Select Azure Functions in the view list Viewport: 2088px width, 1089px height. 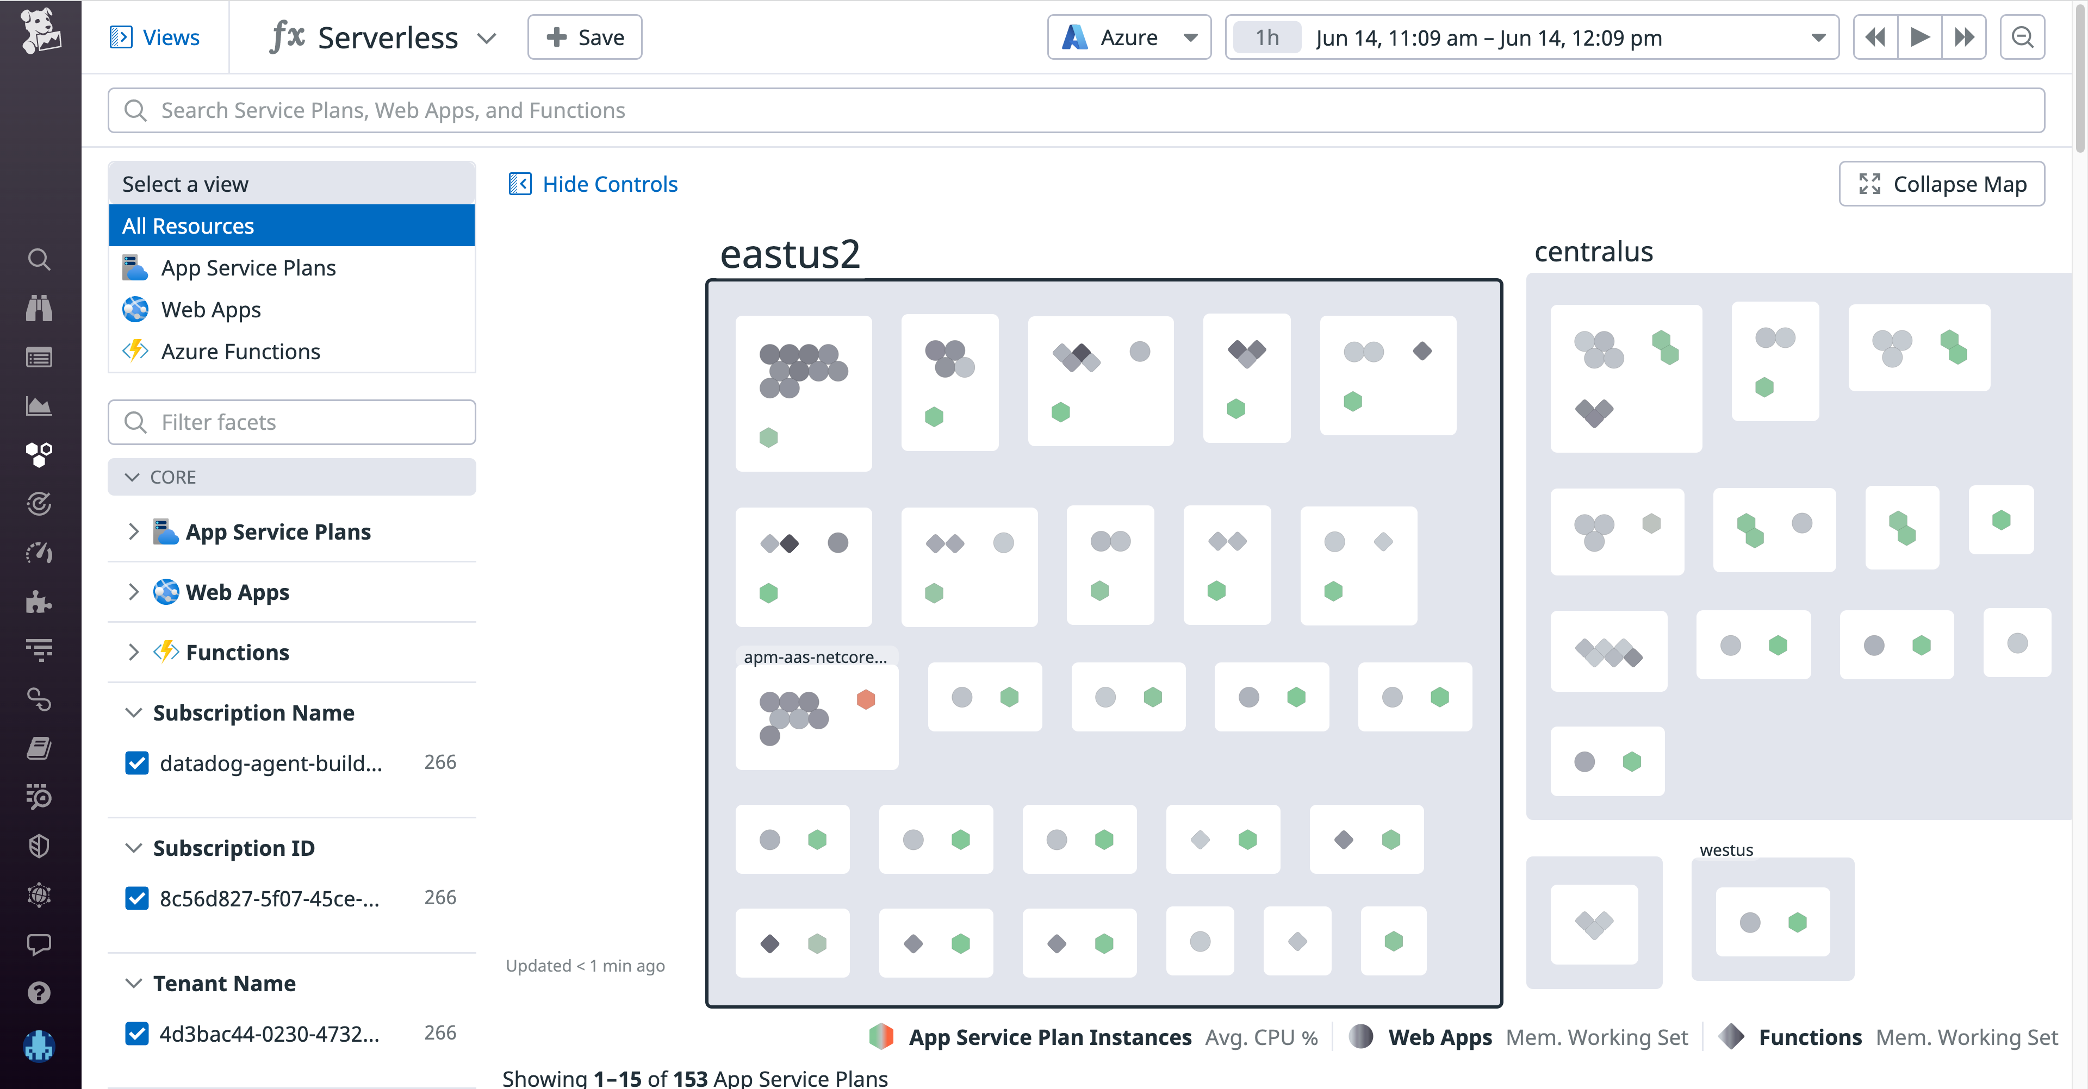coord(240,351)
